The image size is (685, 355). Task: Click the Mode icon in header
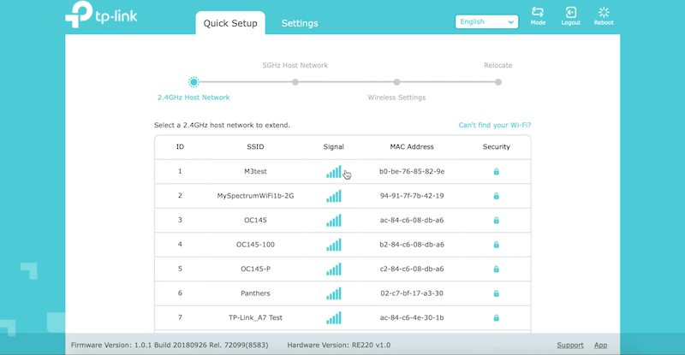pyautogui.click(x=538, y=13)
